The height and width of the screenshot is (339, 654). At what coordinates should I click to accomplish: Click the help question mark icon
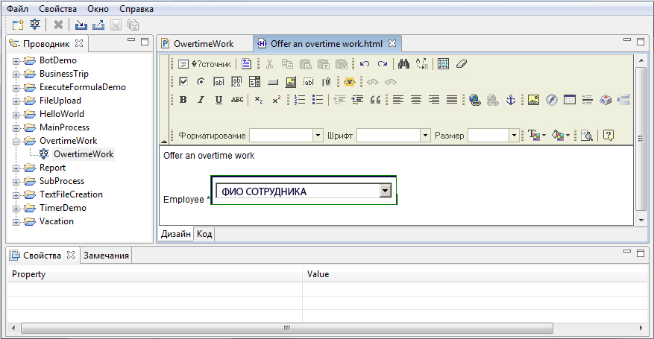[x=608, y=136]
